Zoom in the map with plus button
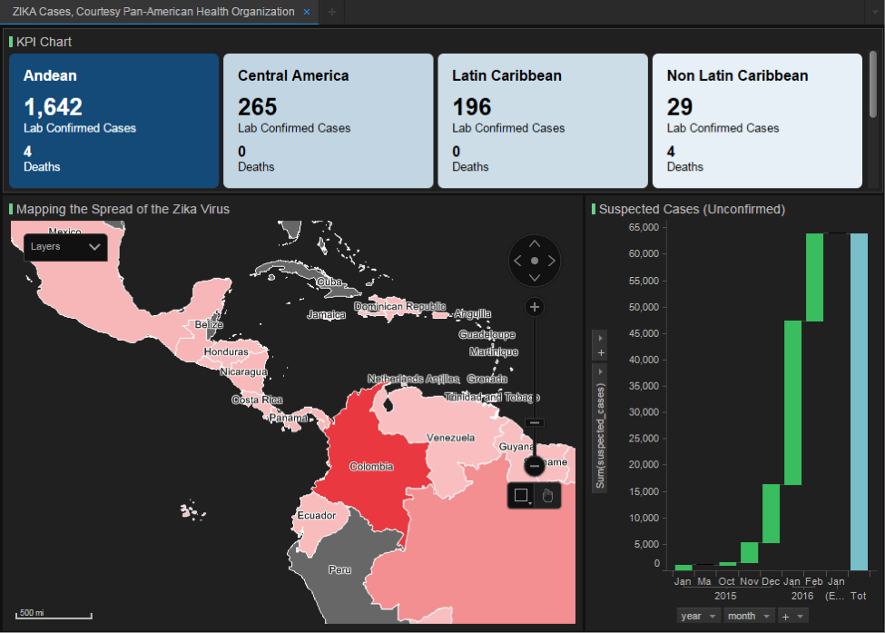Viewport: 885px width, 633px height. pos(535,307)
